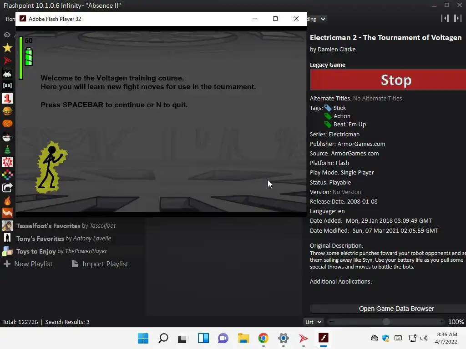Open the pumpkin Halloween playlist icon

tap(7, 124)
